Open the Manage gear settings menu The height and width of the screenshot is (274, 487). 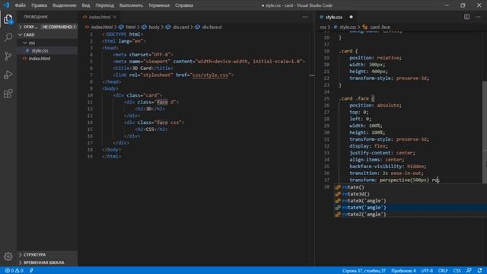[8, 256]
